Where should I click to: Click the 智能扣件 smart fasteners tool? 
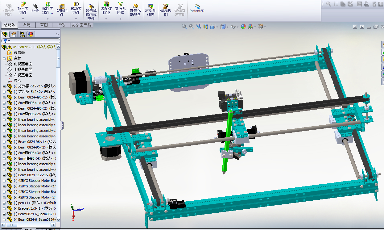[62, 9]
